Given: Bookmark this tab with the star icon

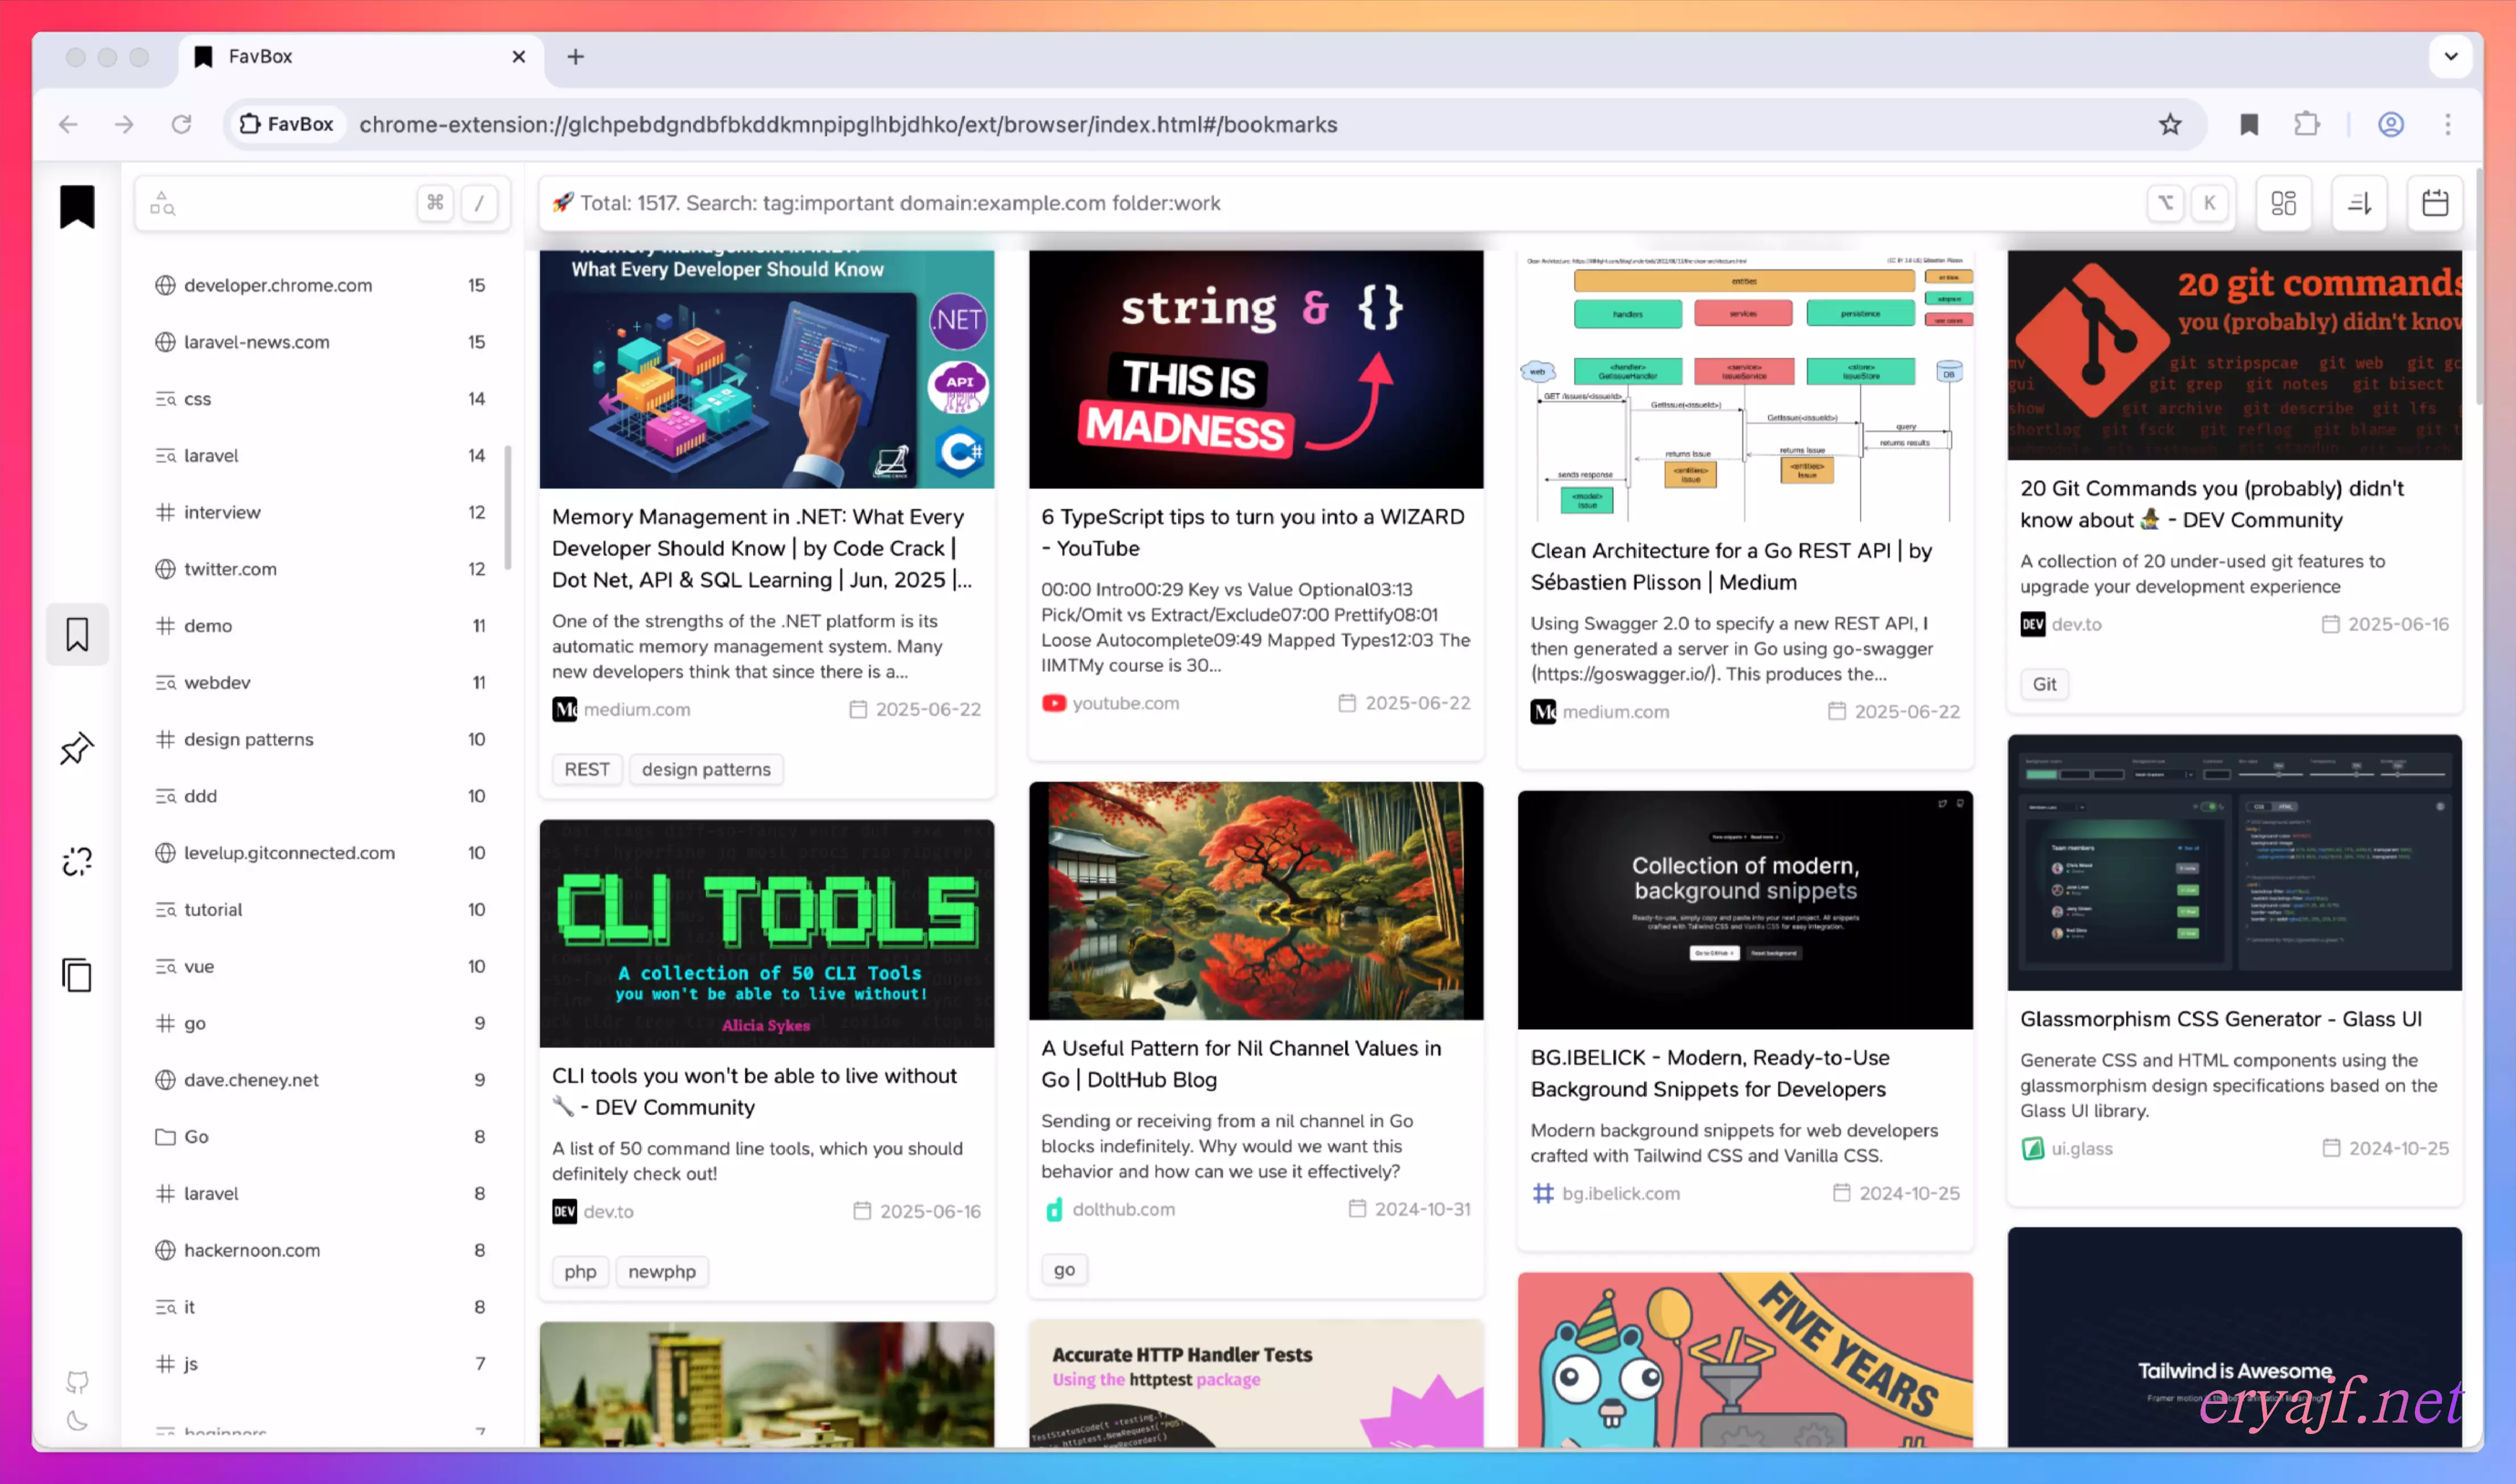Looking at the screenshot, I should 2169,124.
